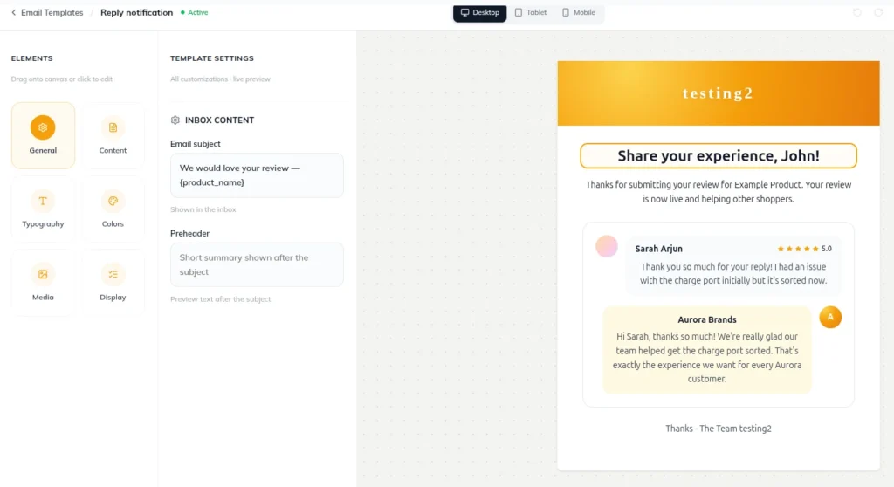Click the five-star rating in the review
894x487 pixels.
tap(798, 249)
